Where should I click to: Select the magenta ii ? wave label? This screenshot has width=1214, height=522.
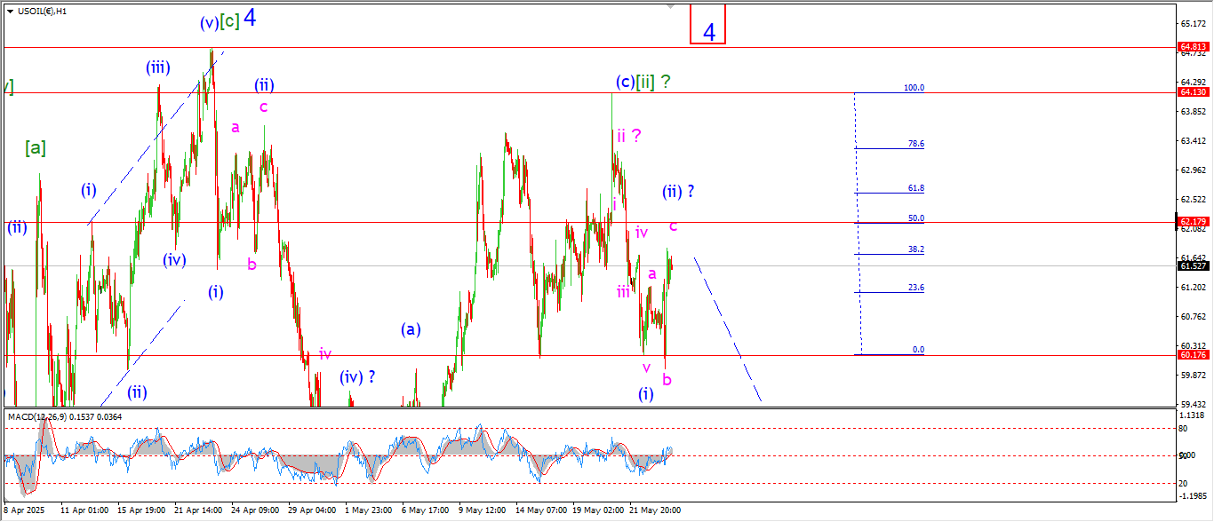(629, 136)
